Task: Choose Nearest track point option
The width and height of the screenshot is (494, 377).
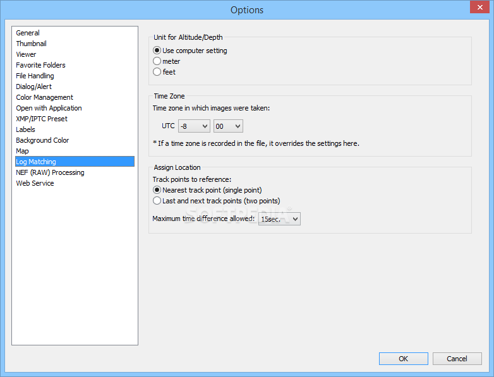Action: click(207, 190)
